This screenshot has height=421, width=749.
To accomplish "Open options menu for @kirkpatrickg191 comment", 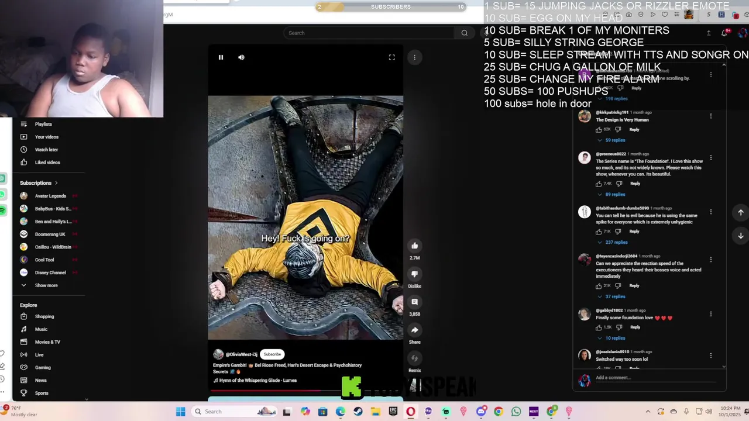I will 711,116.
